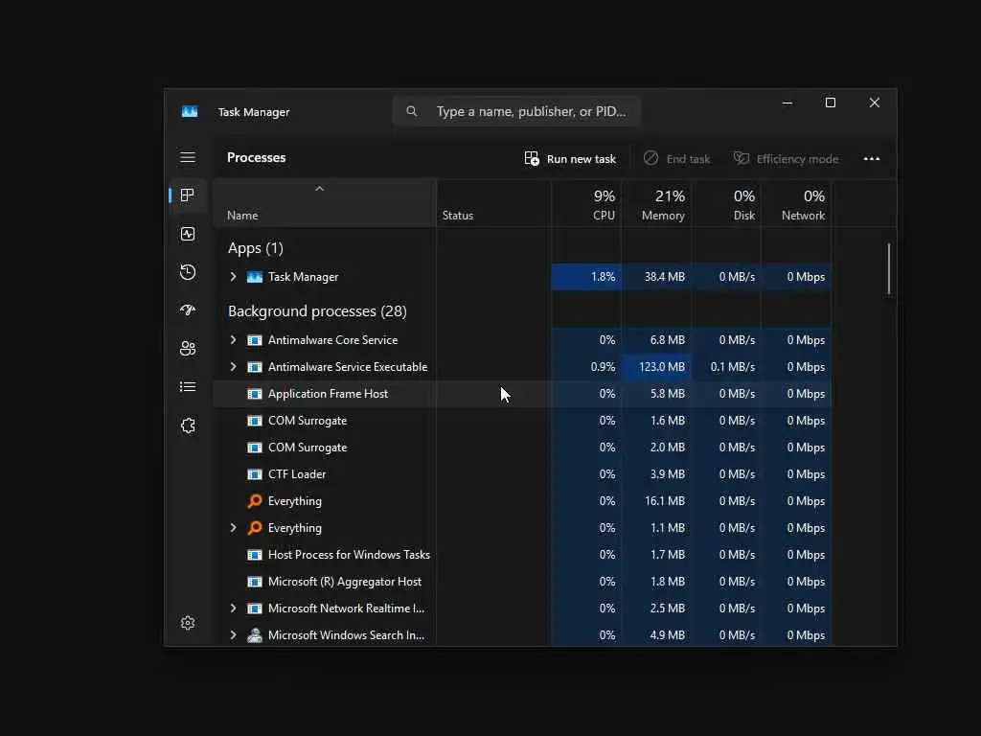The image size is (981, 736).
Task: Click the process search input field
Action: pos(516,111)
